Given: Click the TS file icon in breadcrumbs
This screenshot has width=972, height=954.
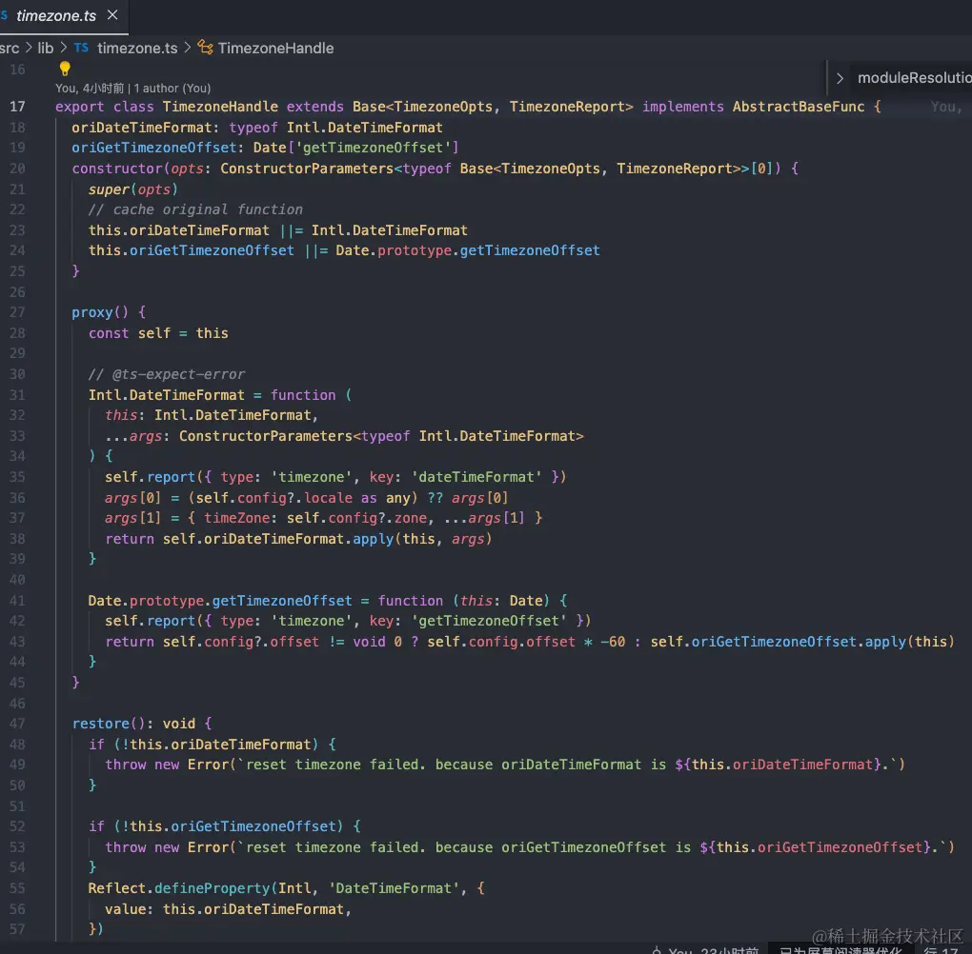Looking at the screenshot, I should point(81,48).
